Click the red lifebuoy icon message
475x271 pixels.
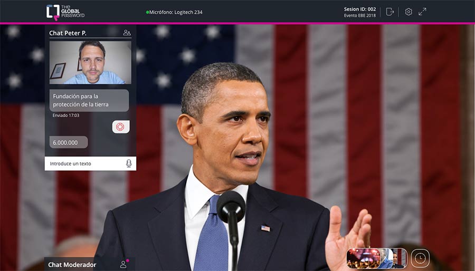coord(121,127)
